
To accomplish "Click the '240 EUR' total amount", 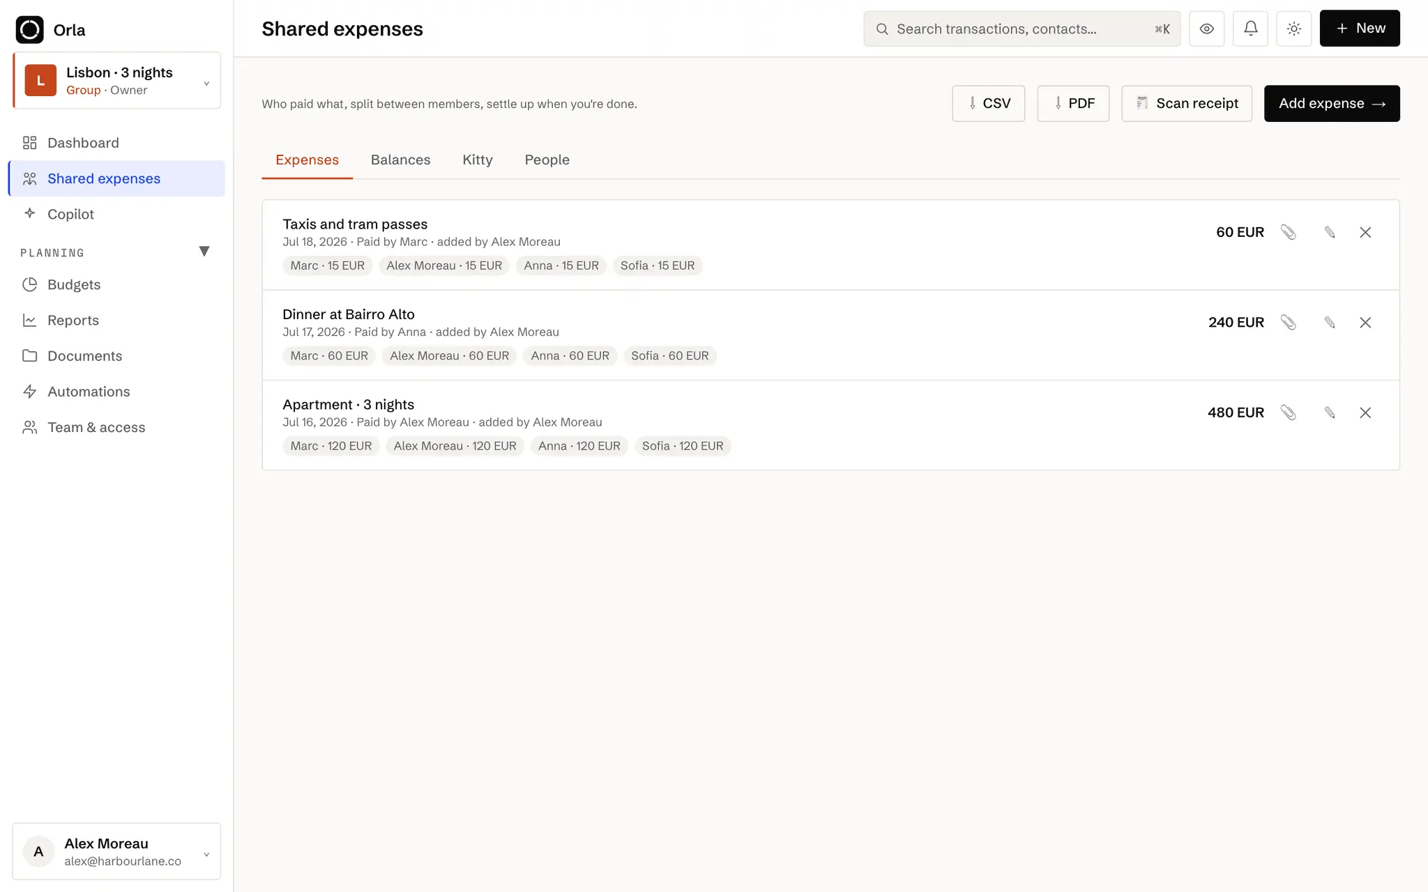I will tap(1236, 322).
